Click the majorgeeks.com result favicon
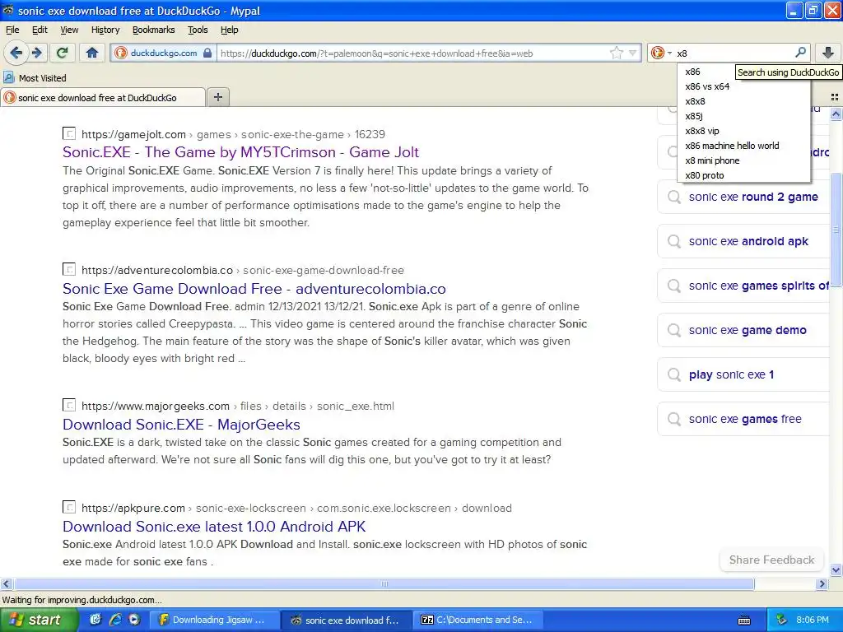843x632 pixels. [x=69, y=405]
